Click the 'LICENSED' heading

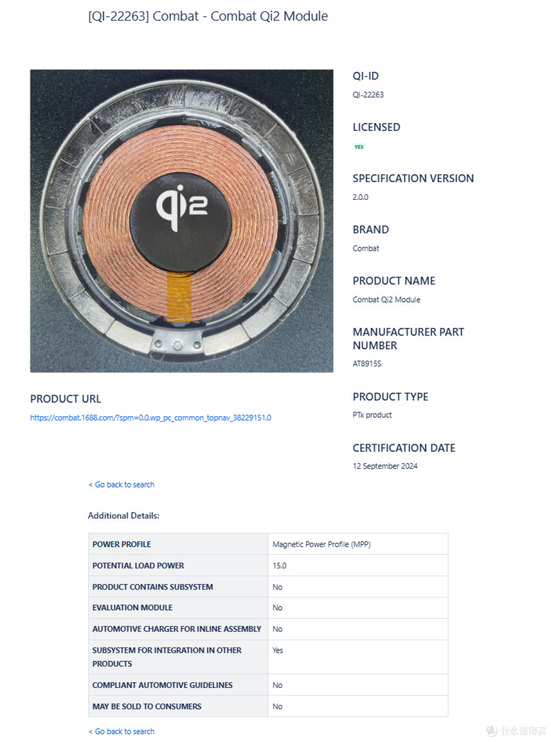(377, 127)
